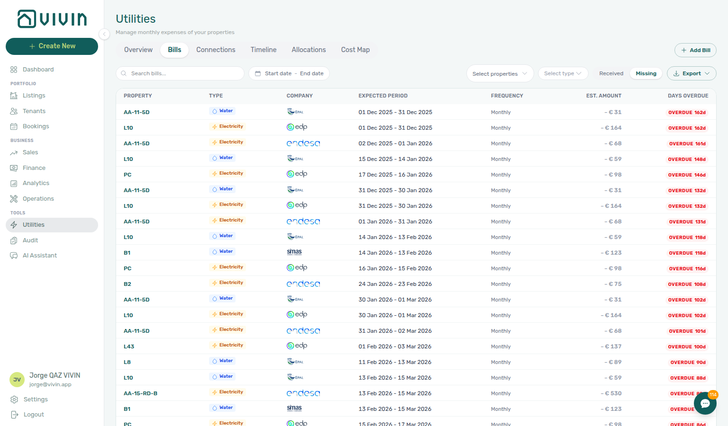The image size is (728, 426).
Task: Click period 16 Jan 2026 - 15 Feb 2026
Action: coord(395,268)
